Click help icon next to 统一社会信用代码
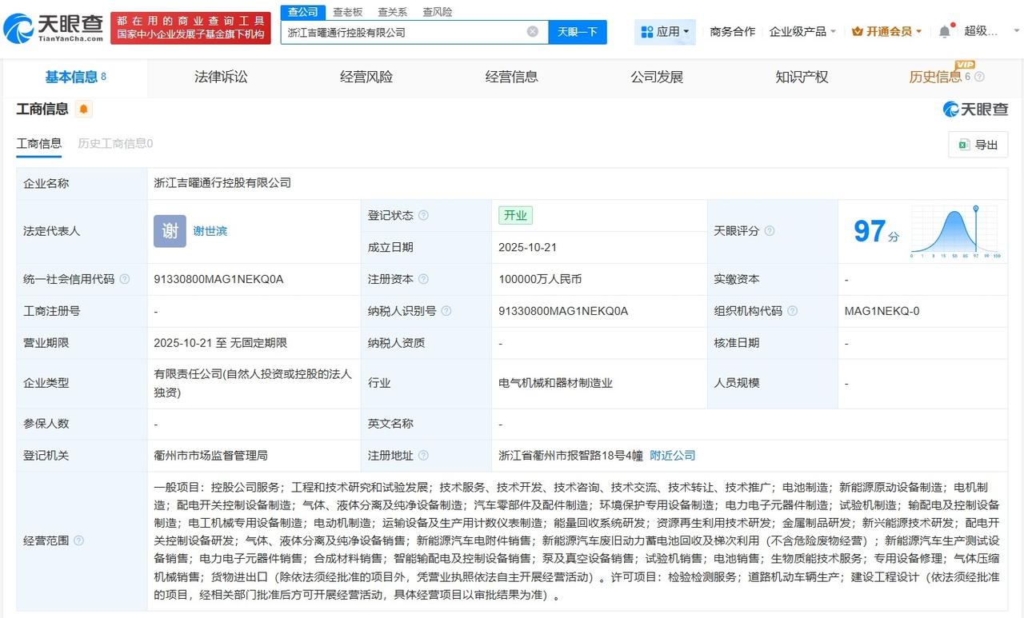Screen dimensions: 1024x618 124,279
